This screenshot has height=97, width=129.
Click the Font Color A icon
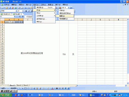point(52,88)
